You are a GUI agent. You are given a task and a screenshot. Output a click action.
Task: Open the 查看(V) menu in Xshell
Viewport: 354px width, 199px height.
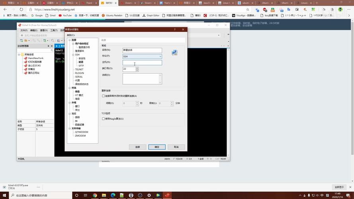(x=44, y=30)
